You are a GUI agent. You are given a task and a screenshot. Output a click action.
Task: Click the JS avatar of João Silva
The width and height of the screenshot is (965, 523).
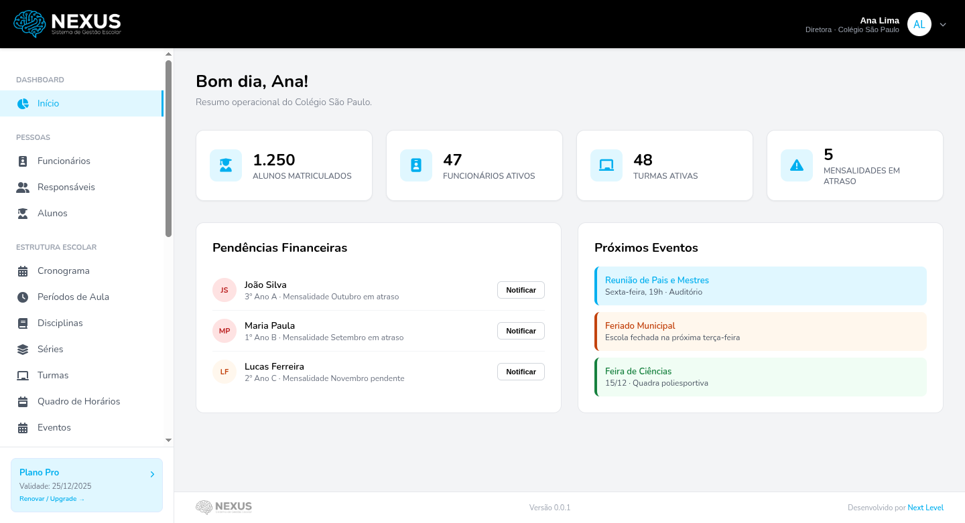coord(224,290)
